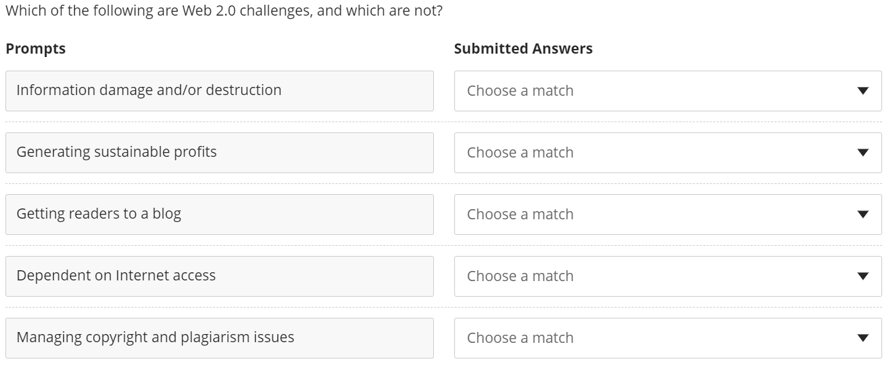The width and height of the screenshot is (893, 368).
Task: Click the Submitted Answers column heading
Action: (523, 49)
